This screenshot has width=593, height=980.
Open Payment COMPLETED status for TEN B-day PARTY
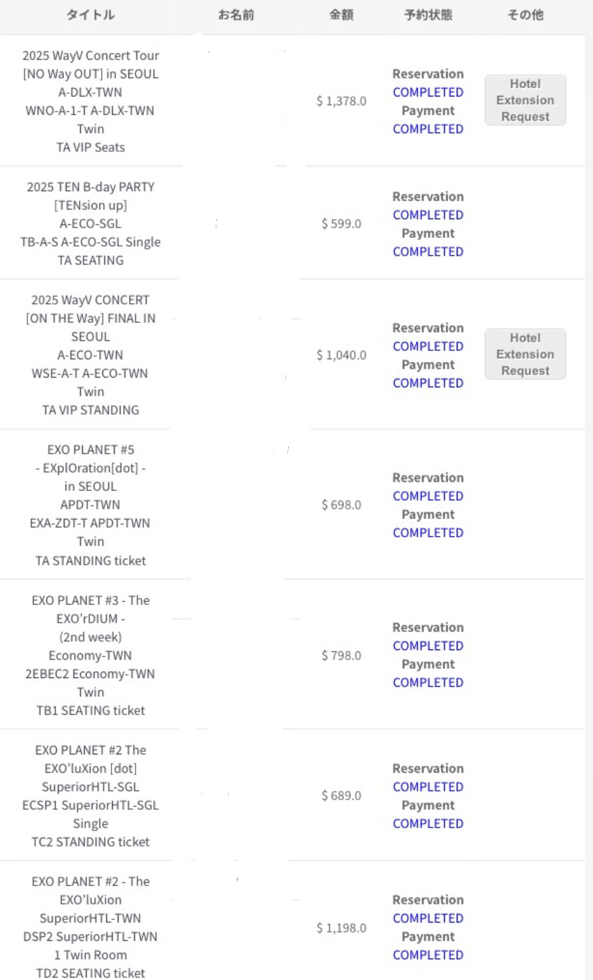427,252
